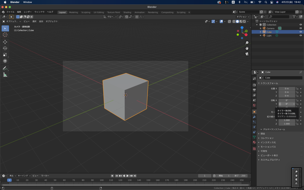Open the Options dropdown in viewport header
This screenshot has width=304, height=190.
[x=243, y=17]
